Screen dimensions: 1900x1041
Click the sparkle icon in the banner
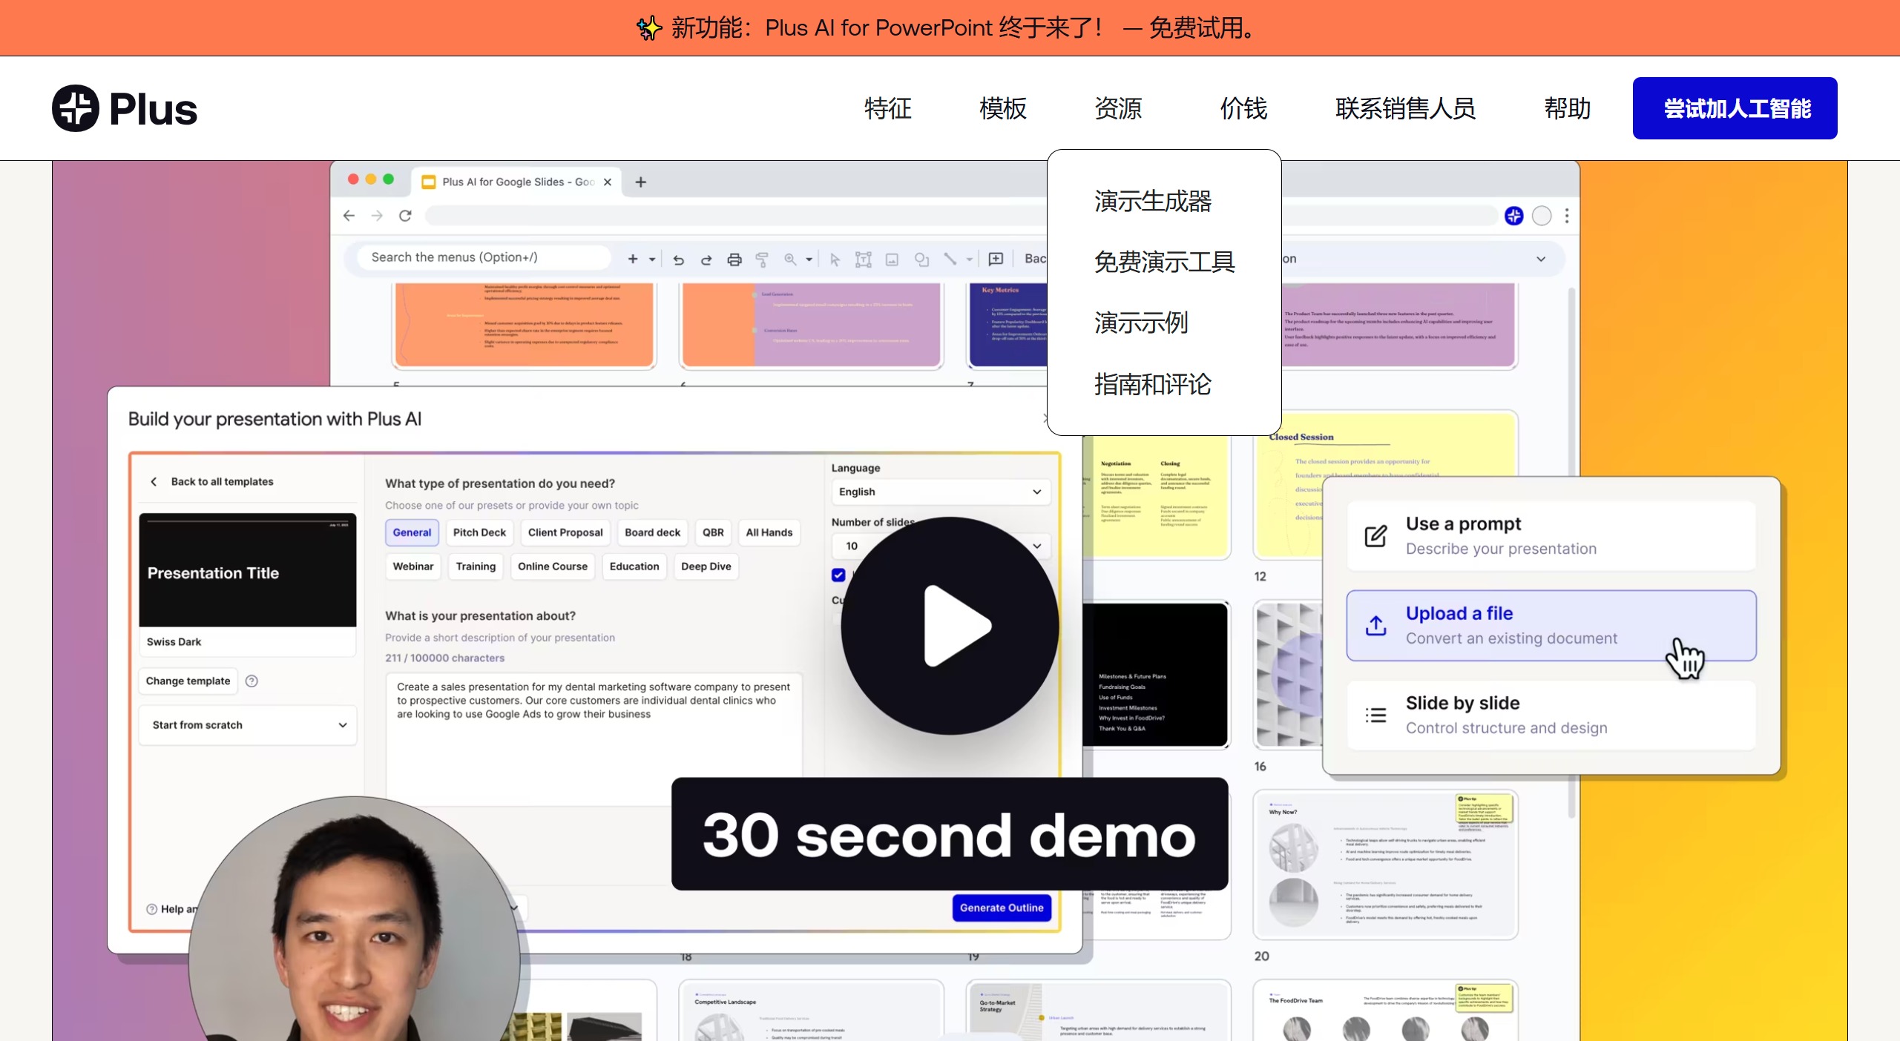(x=649, y=28)
